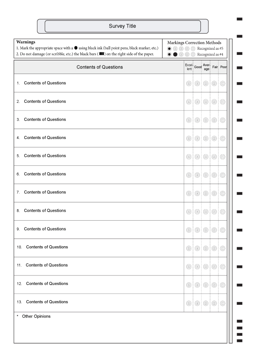Choose Average bubble for question 12
The height and width of the screenshot is (358, 253).
coord(206,285)
